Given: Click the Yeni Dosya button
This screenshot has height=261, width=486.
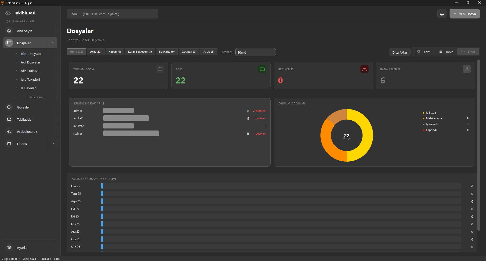Looking at the screenshot, I should tap(464, 14).
